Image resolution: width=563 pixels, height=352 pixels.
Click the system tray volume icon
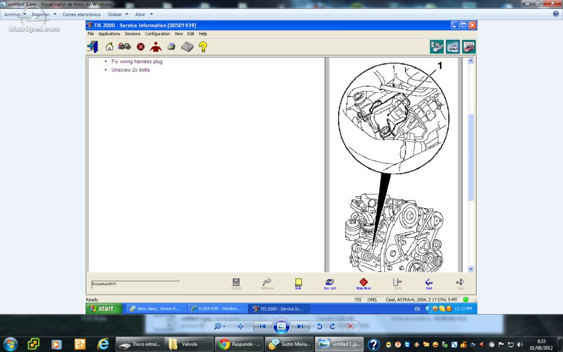520,344
